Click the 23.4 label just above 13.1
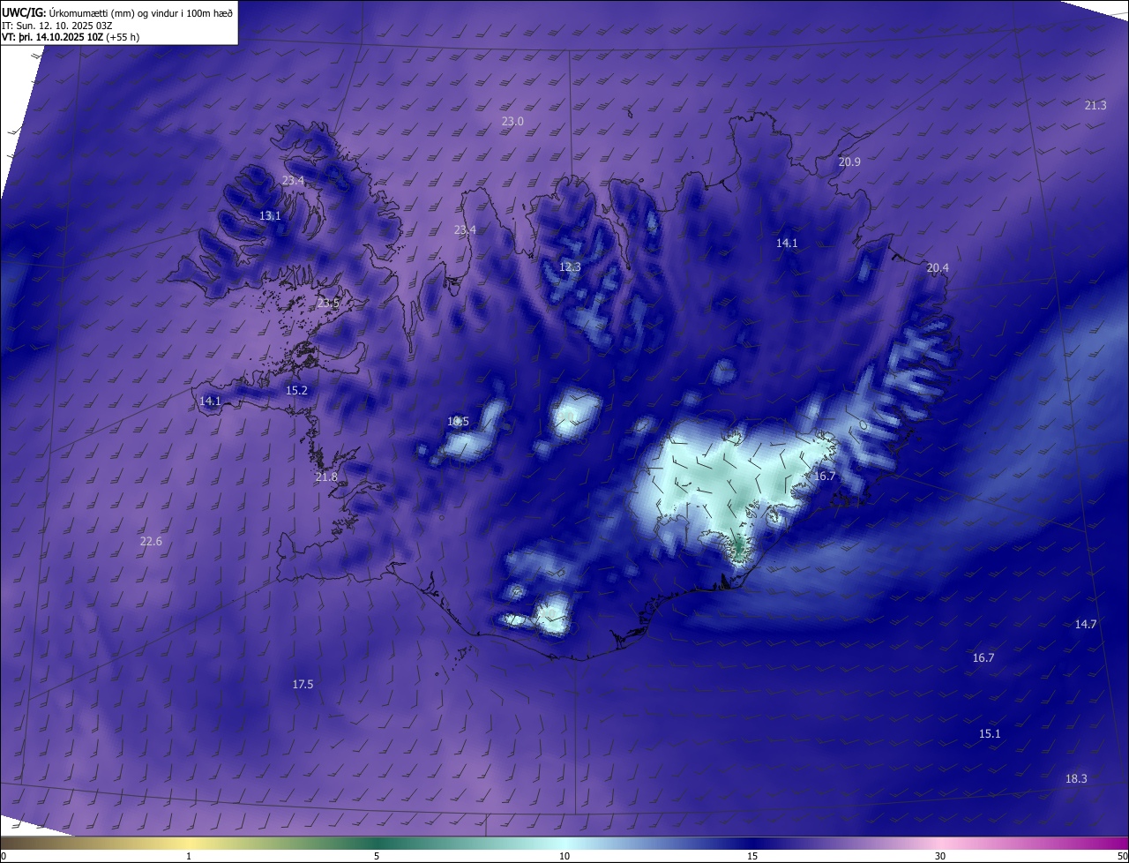Screen dimensions: 1129x863 (293, 180)
